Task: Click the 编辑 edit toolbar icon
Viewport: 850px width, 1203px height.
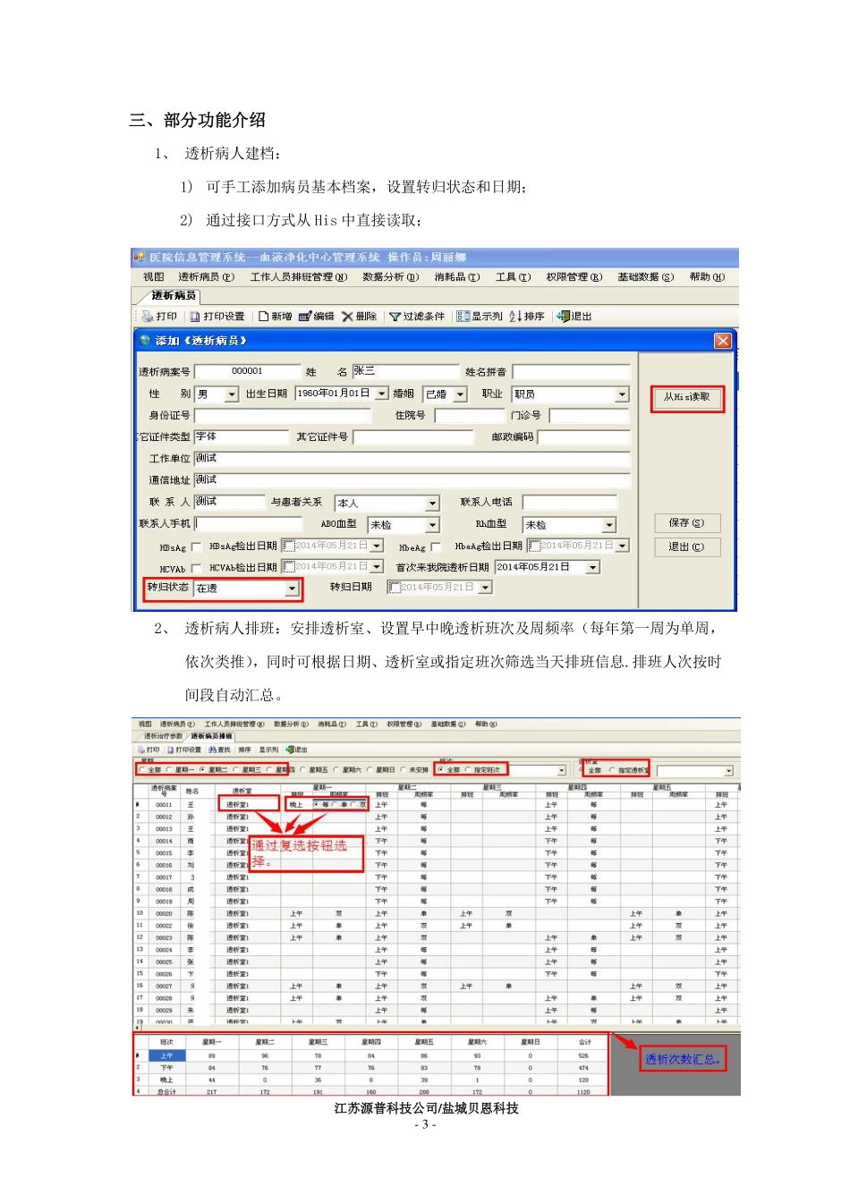Action: point(317,317)
